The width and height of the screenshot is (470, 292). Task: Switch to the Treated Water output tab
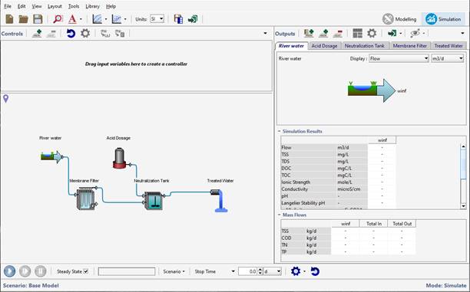point(448,46)
